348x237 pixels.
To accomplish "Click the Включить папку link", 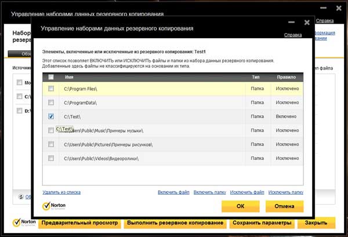I will point(210,192).
